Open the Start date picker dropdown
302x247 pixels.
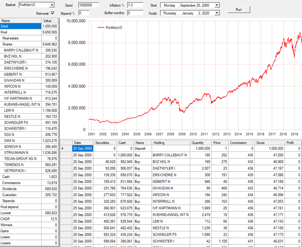(217, 5)
